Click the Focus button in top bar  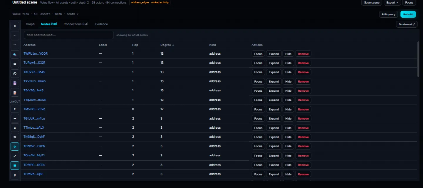(x=409, y=3)
